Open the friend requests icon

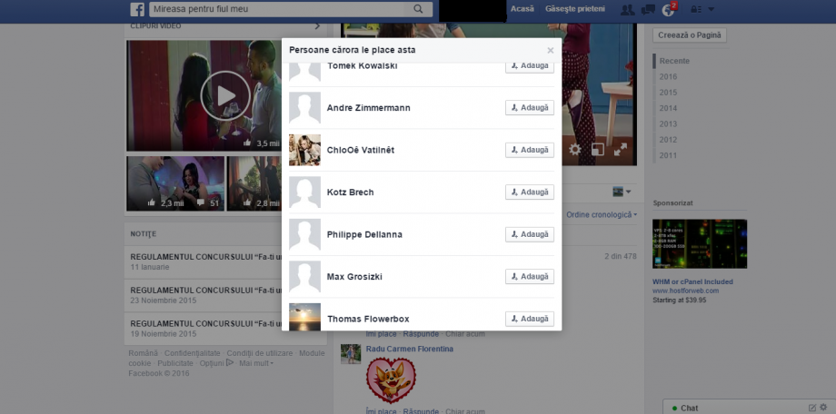click(x=628, y=9)
